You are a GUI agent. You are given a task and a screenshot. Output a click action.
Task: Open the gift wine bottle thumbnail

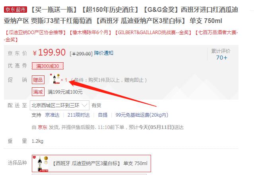[55, 79]
